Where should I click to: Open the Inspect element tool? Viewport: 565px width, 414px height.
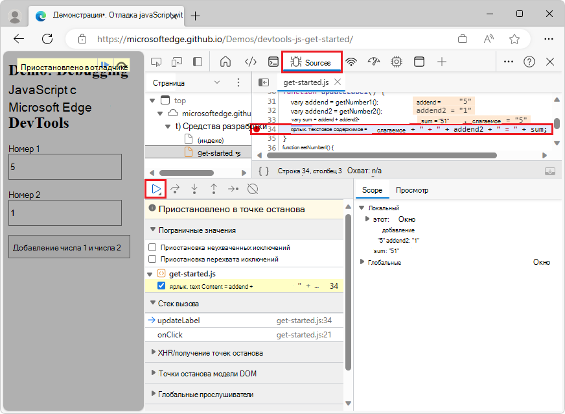(x=156, y=62)
